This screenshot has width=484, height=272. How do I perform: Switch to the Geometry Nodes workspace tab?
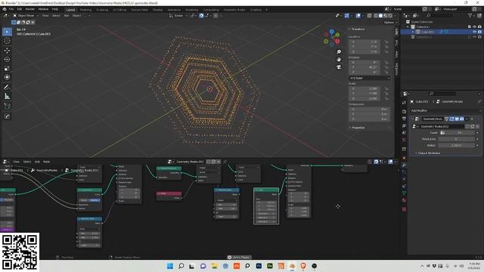234,10
